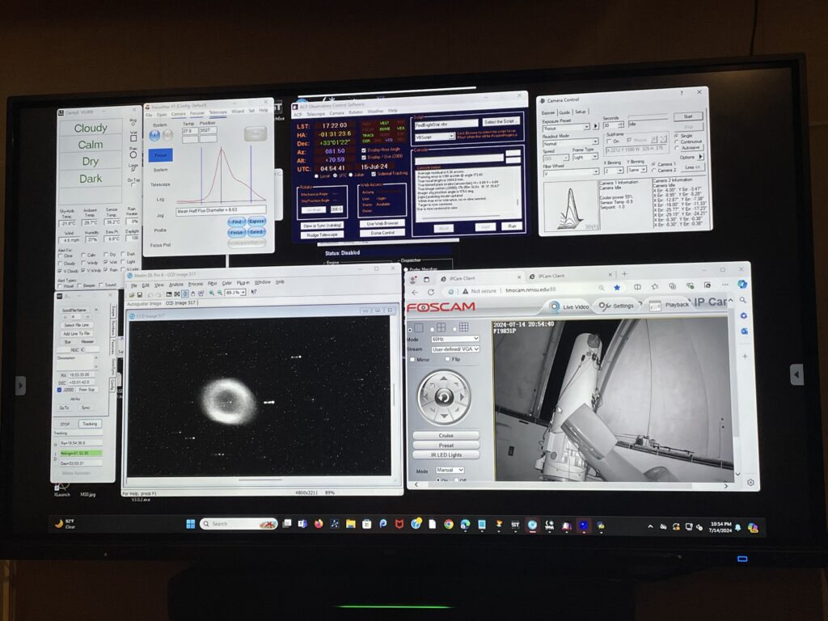Open File Explorer from the taskbar
The height and width of the screenshot is (621, 828).
click(x=351, y=524)
